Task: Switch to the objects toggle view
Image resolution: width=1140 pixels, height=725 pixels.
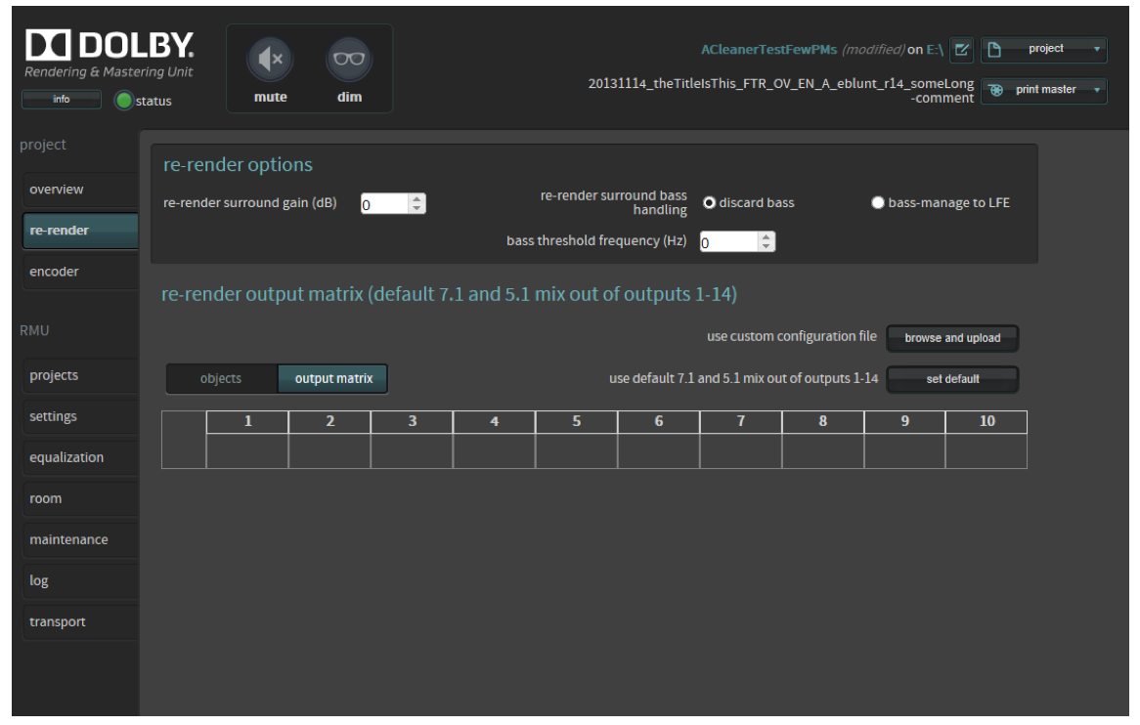Action: point(221,379)
